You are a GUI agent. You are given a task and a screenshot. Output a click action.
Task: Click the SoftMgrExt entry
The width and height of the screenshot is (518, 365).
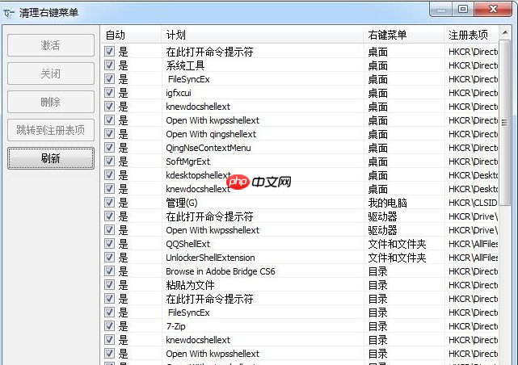coord(187,162)
